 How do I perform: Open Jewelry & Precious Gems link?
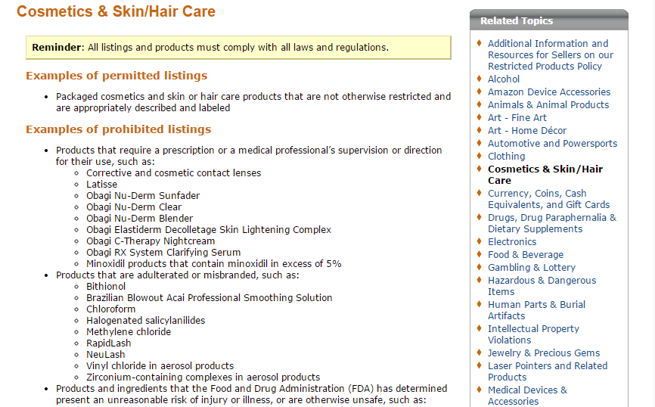(544, 353)
